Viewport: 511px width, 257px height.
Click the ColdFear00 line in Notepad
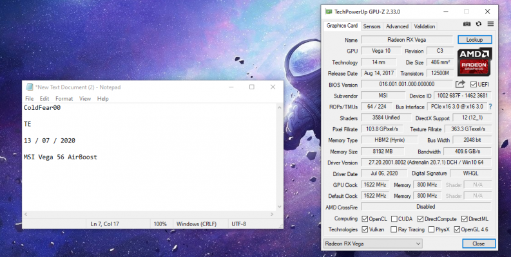(x=42, y=107)
